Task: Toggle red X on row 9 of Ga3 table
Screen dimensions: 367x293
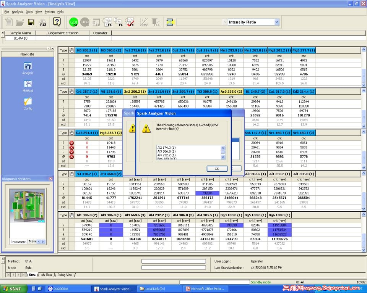Action: click(x=71, y=152)
